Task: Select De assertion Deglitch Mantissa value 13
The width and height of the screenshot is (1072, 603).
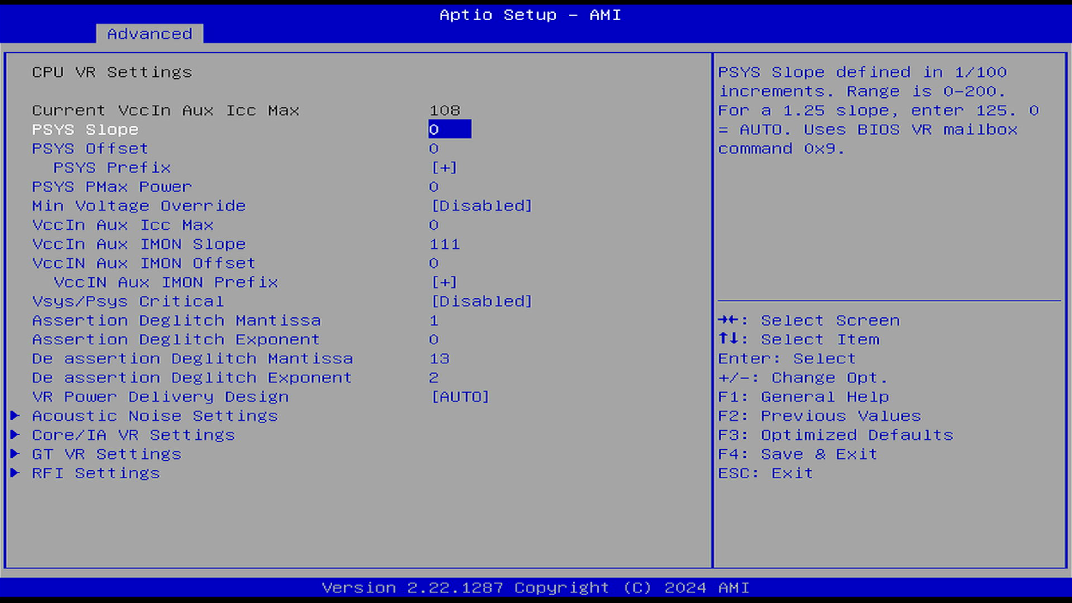Action: [x=439, y=359]
